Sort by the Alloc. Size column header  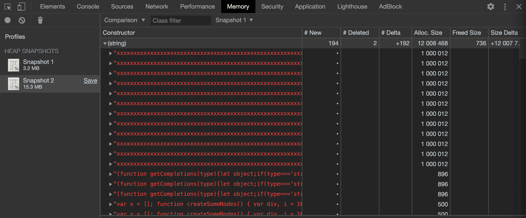click(428, 33)
